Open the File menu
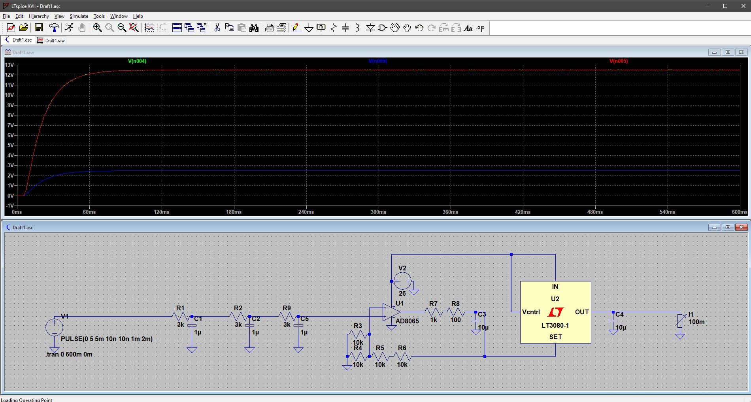 click(6, 16)
